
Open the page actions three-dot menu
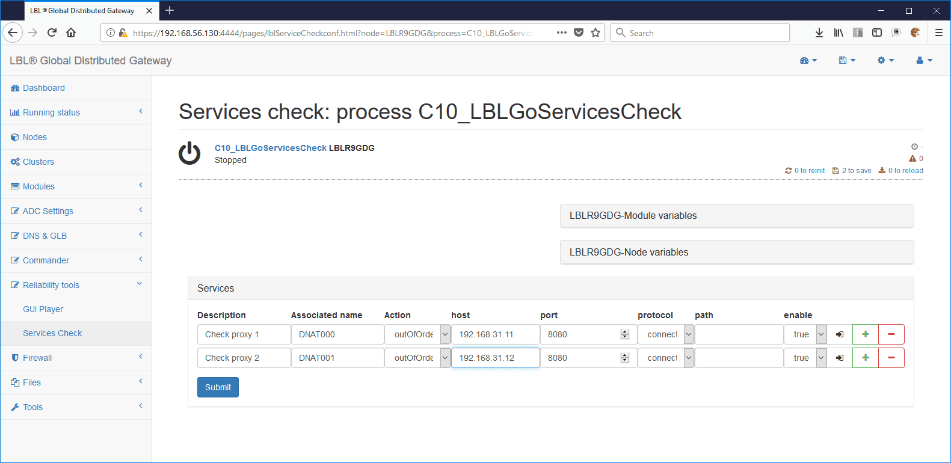561,32
